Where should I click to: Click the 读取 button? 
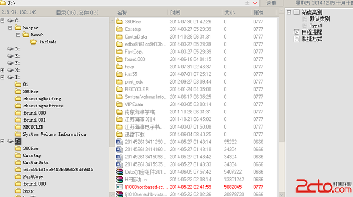coord(271,3)
